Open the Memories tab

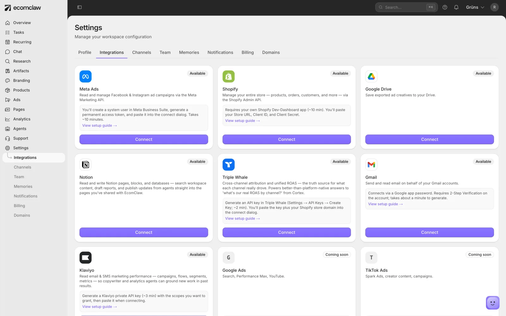189,52
